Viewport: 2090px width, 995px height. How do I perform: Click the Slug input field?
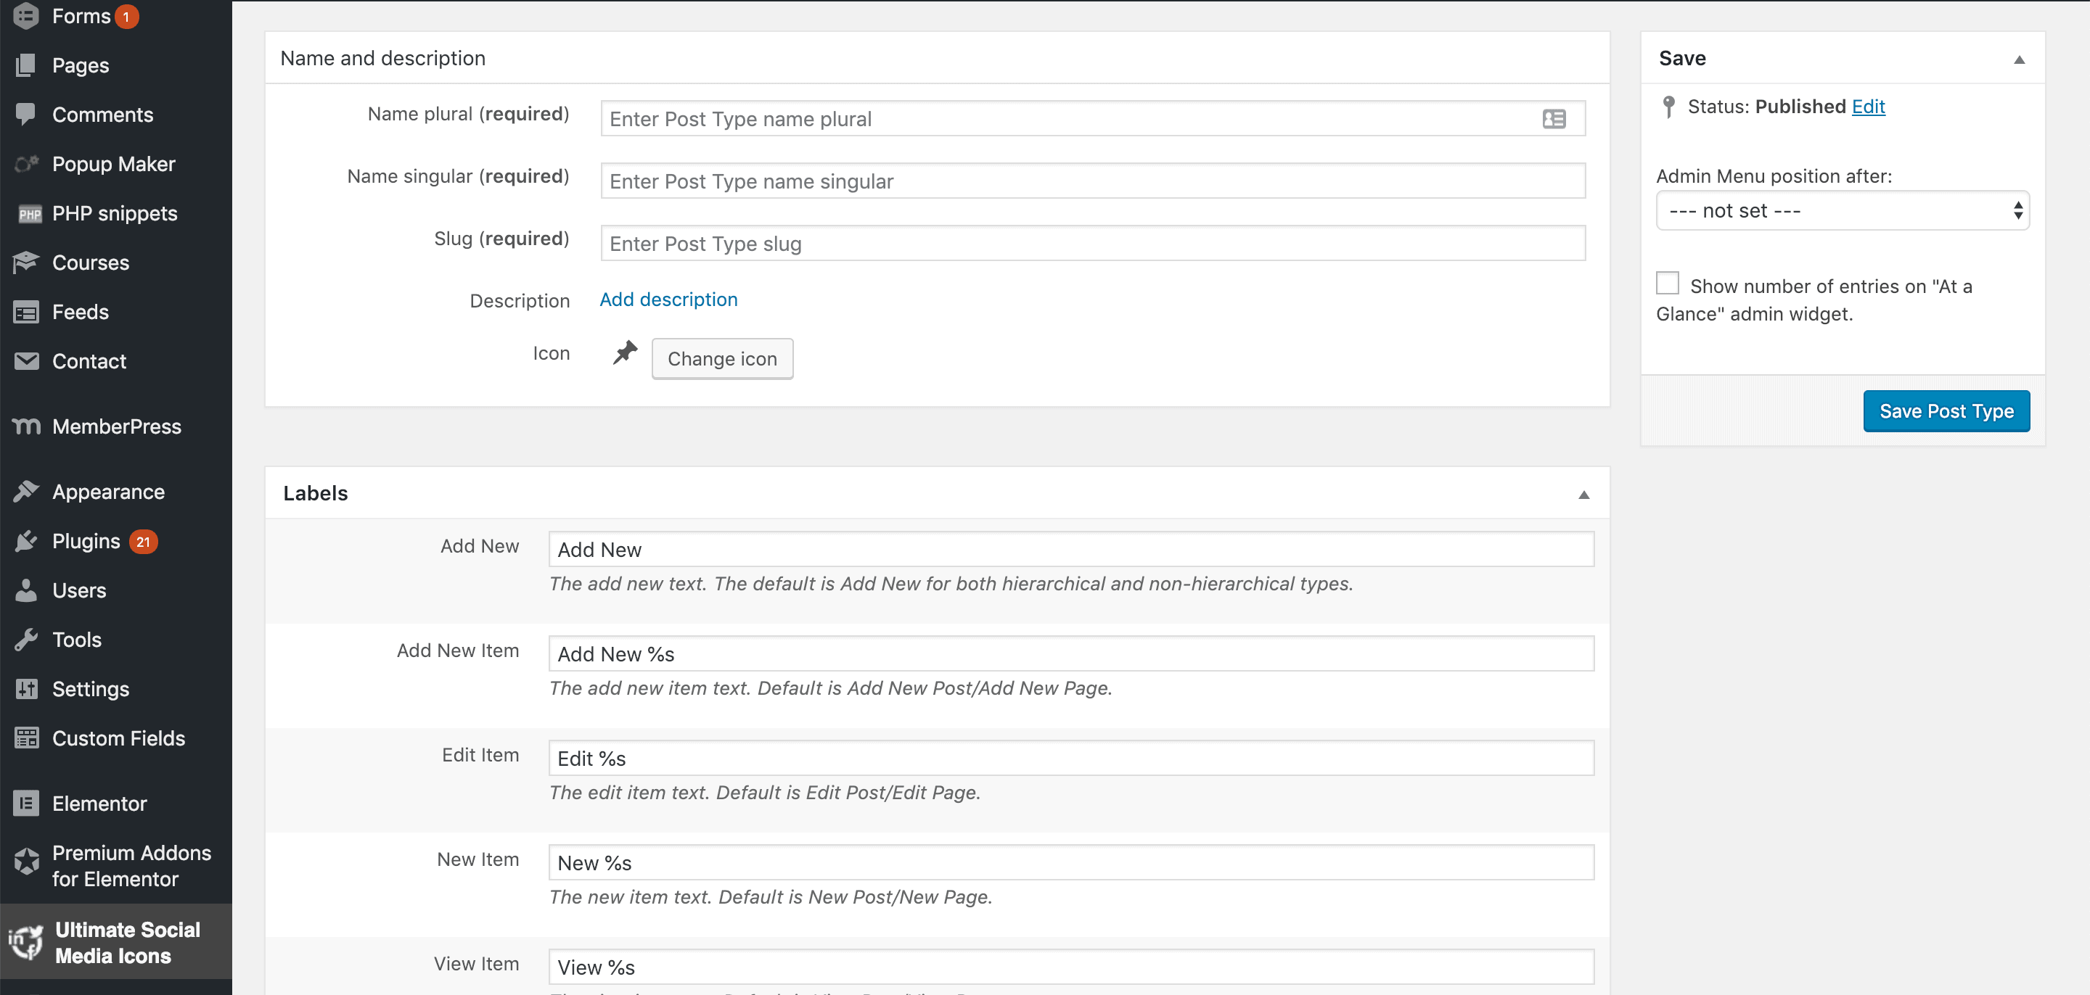(x=1093, y=243)
